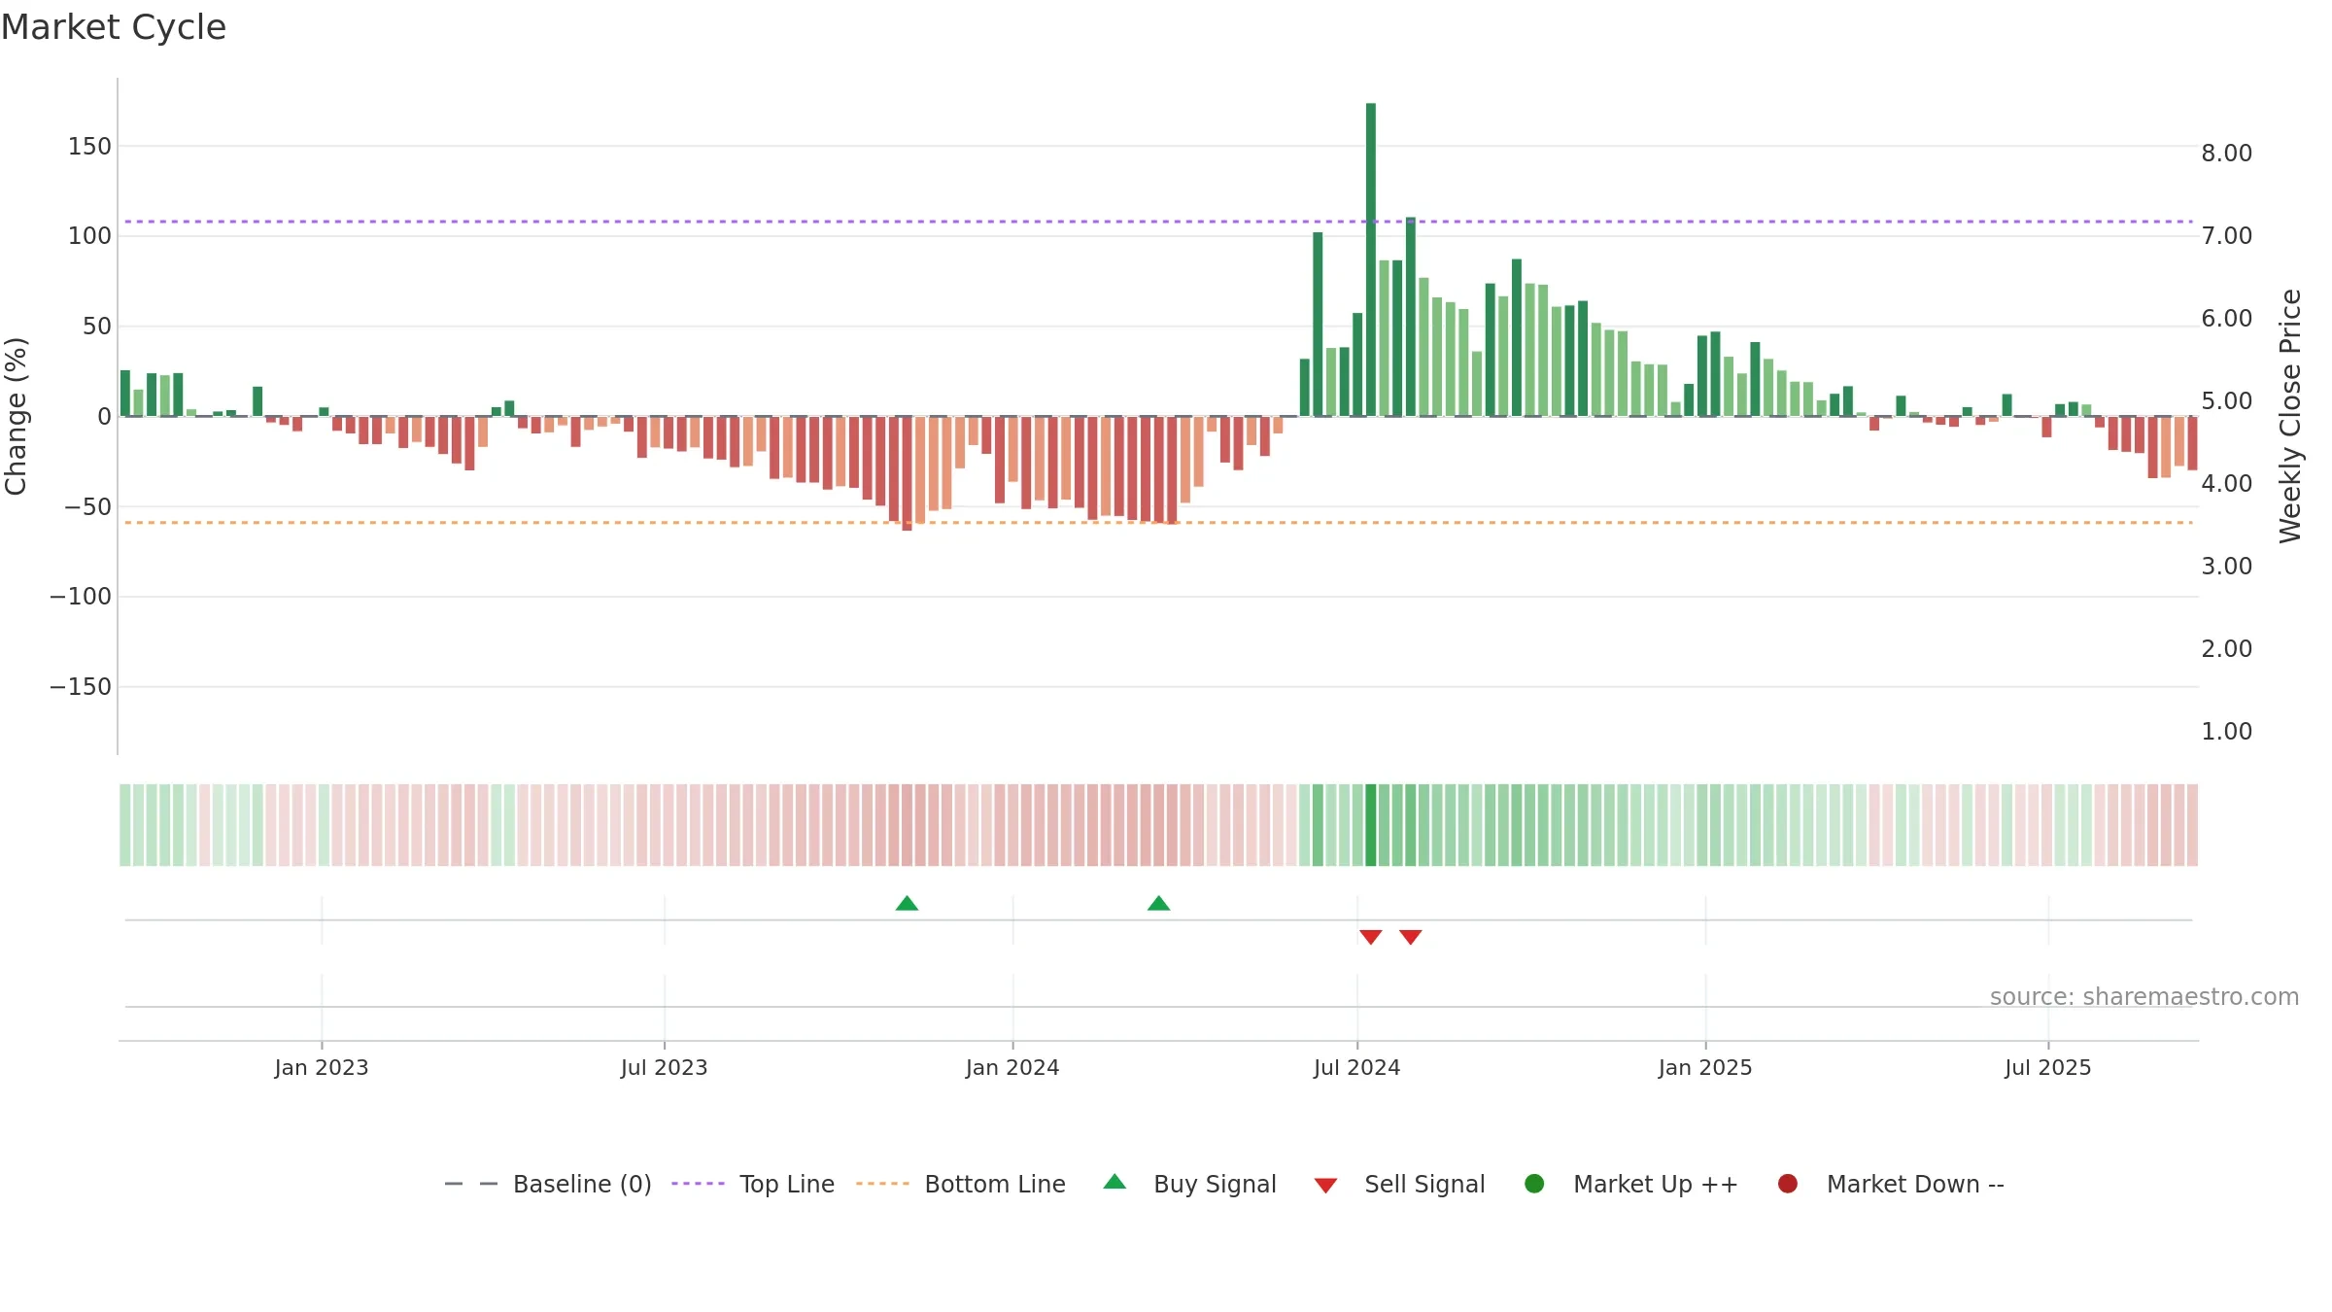The image size is (2332, 1312).
Task: Click the sharemaestro.com source text
Action: tap(2144, 997)
